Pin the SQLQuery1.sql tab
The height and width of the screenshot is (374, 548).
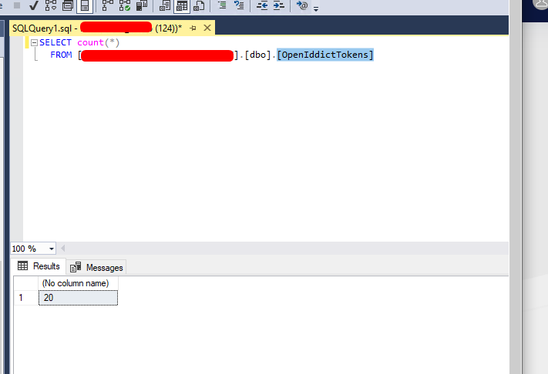pyautogui.click(x=193, y=28)
